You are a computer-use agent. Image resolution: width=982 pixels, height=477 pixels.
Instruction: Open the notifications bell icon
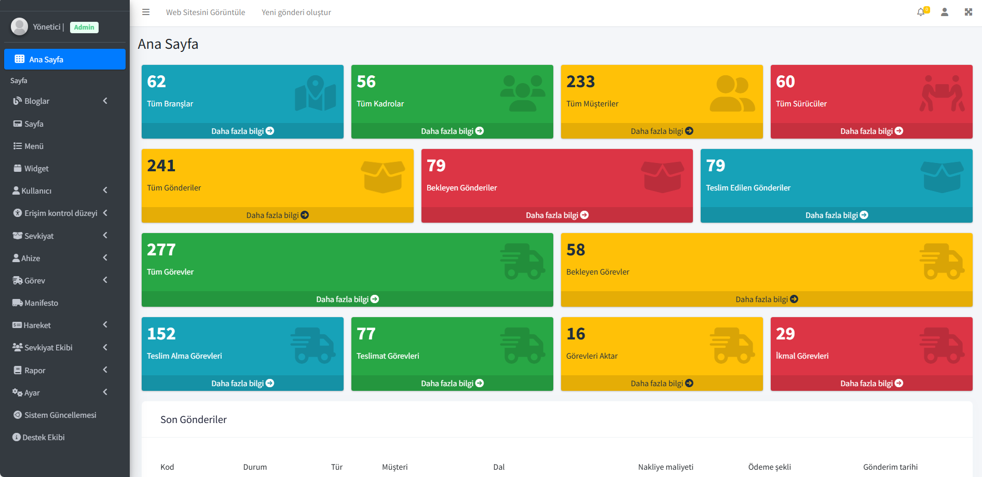pyautogui.click(x=921, y=12)
